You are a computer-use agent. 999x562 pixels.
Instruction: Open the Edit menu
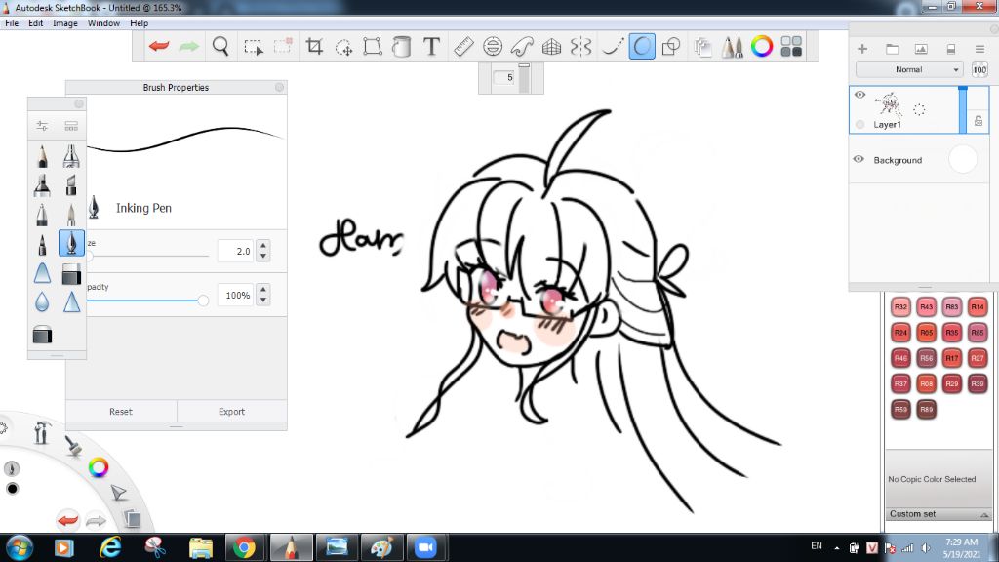pyautogui.click(x=36, y=23)
